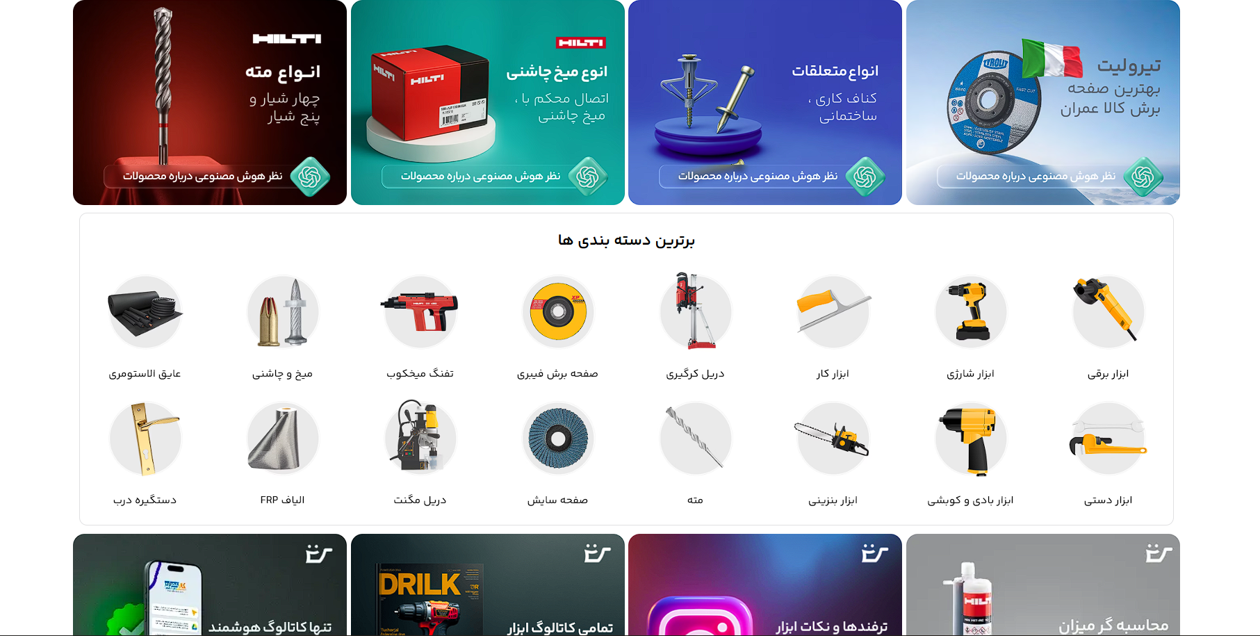The width and height of the screenshot is (1260, 636).
Task: Open the ابزار دستی pipe wrench icon
Action: 1108,438
